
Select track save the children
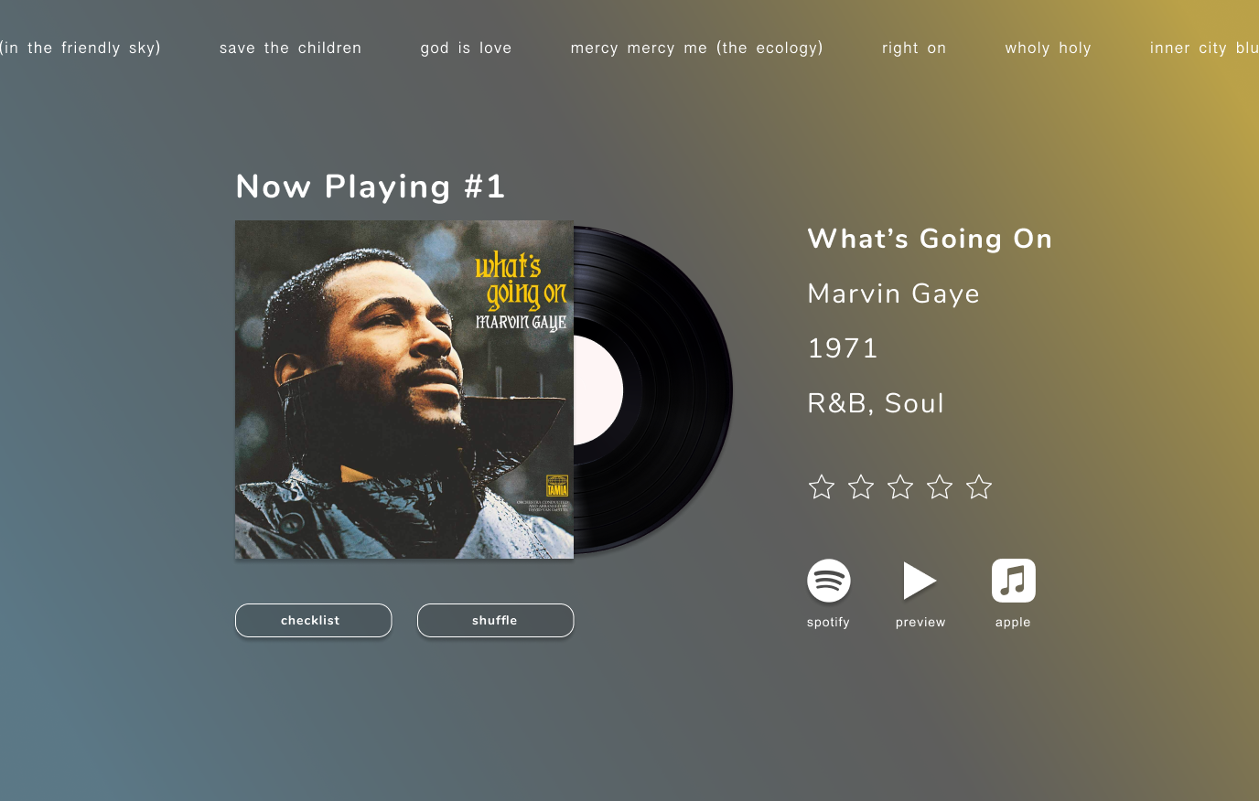click(291, 48)
